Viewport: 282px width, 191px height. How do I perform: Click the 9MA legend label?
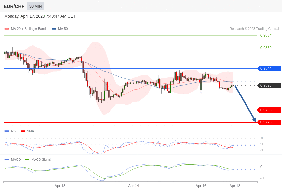[x=31, y=131]
